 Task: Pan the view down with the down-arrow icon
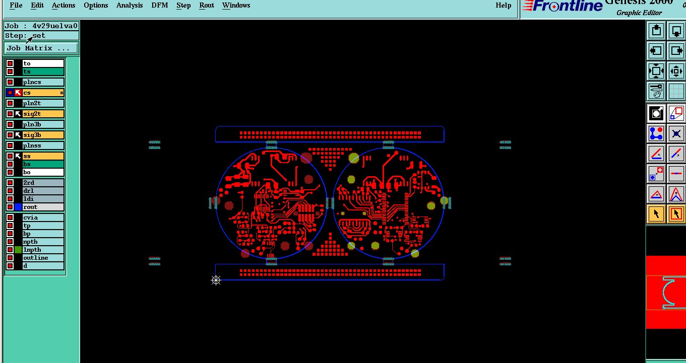(676, 31)
